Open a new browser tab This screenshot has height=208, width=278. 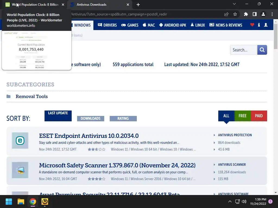(x=138, y=5)
